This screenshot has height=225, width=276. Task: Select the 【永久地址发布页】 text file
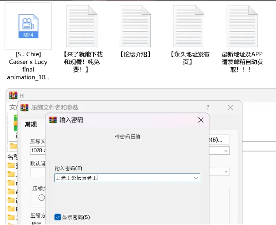(189, 35)
